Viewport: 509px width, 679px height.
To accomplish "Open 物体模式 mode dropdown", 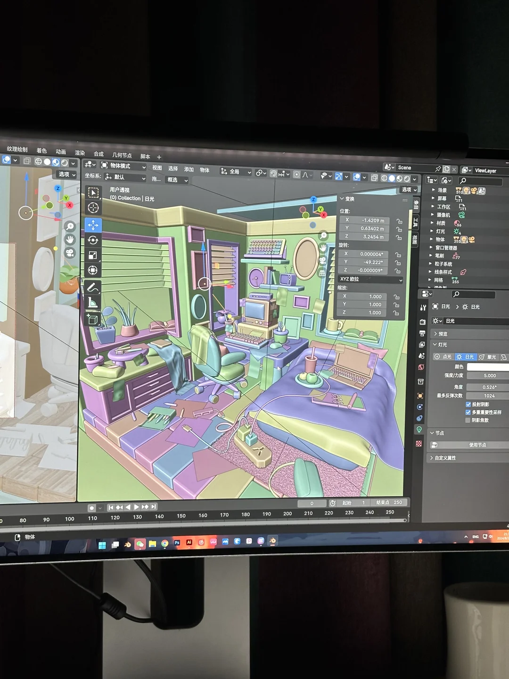I will [x=123, y=166].
